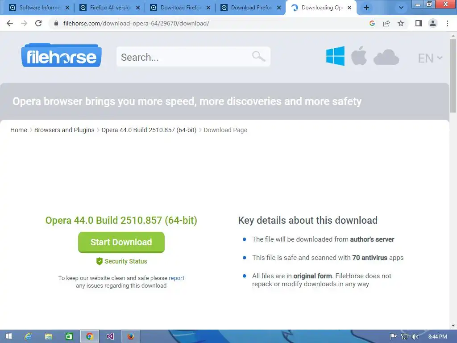The height and width of the screenshot is (343, 457).
Task: Click the address bar URL
Action: pos(136,23)
